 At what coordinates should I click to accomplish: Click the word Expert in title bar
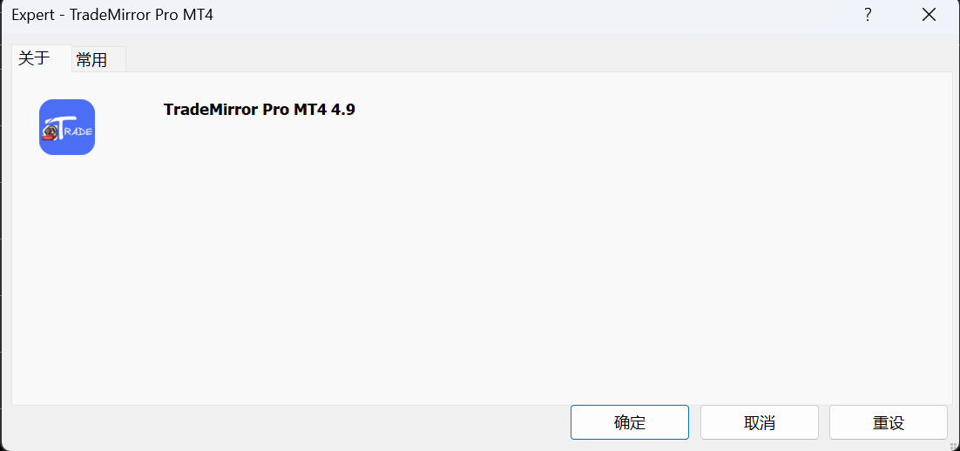33,16
